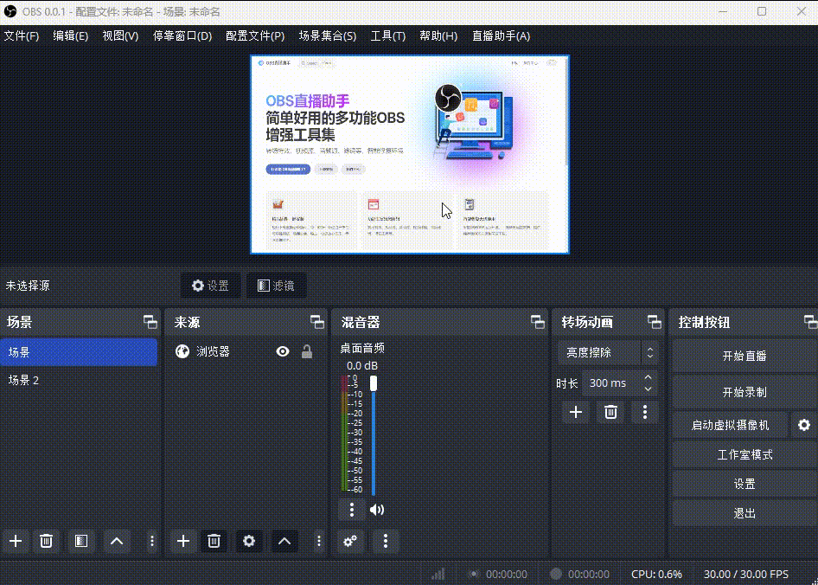The height and width of the screenshot is (585, 818).
Task: Click the 0.0 dB level text
Action: pyautogui.click(x=362, y=365)
